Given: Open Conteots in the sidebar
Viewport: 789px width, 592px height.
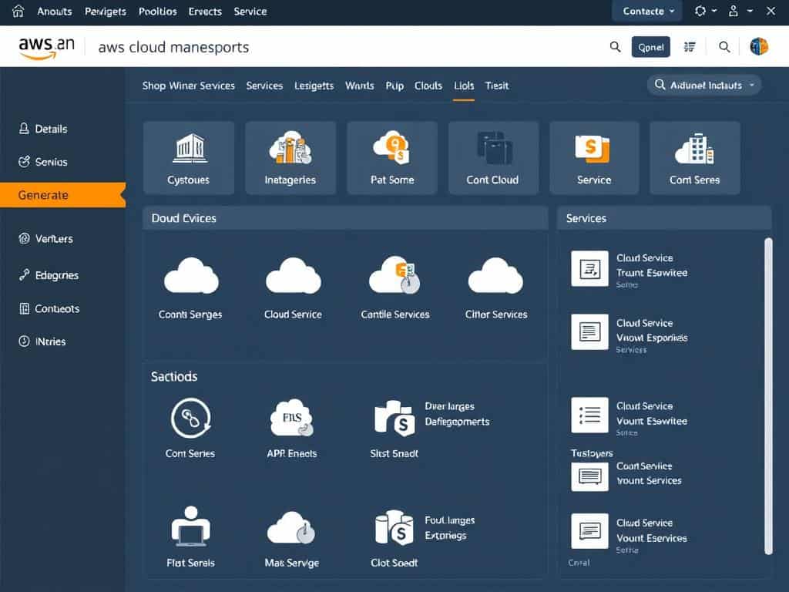Looking at the screenshot, I should [x=49, y=308].
